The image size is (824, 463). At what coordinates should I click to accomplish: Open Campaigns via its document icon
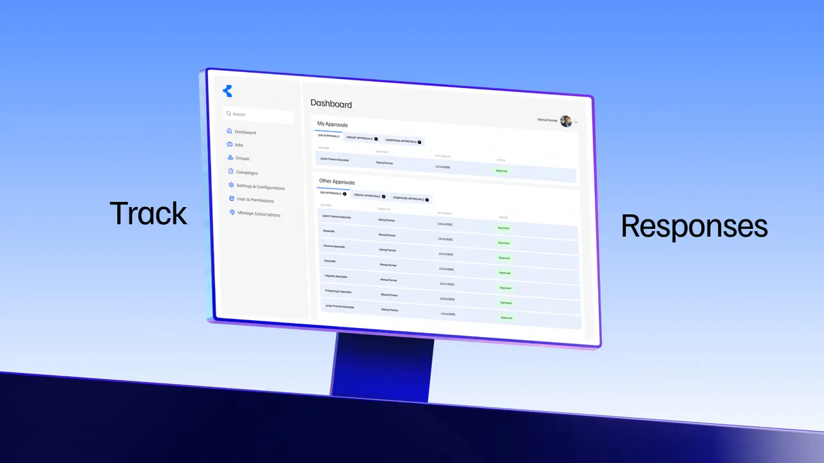[231, 172]
